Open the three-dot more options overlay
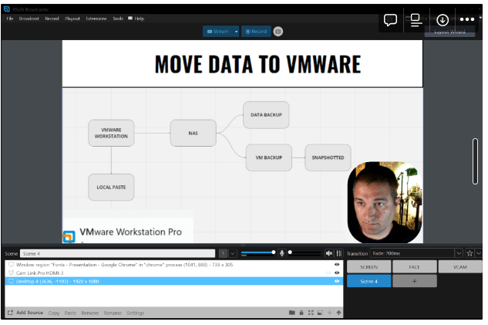This screenshot has width=488, height=325. tap(467, 19)
